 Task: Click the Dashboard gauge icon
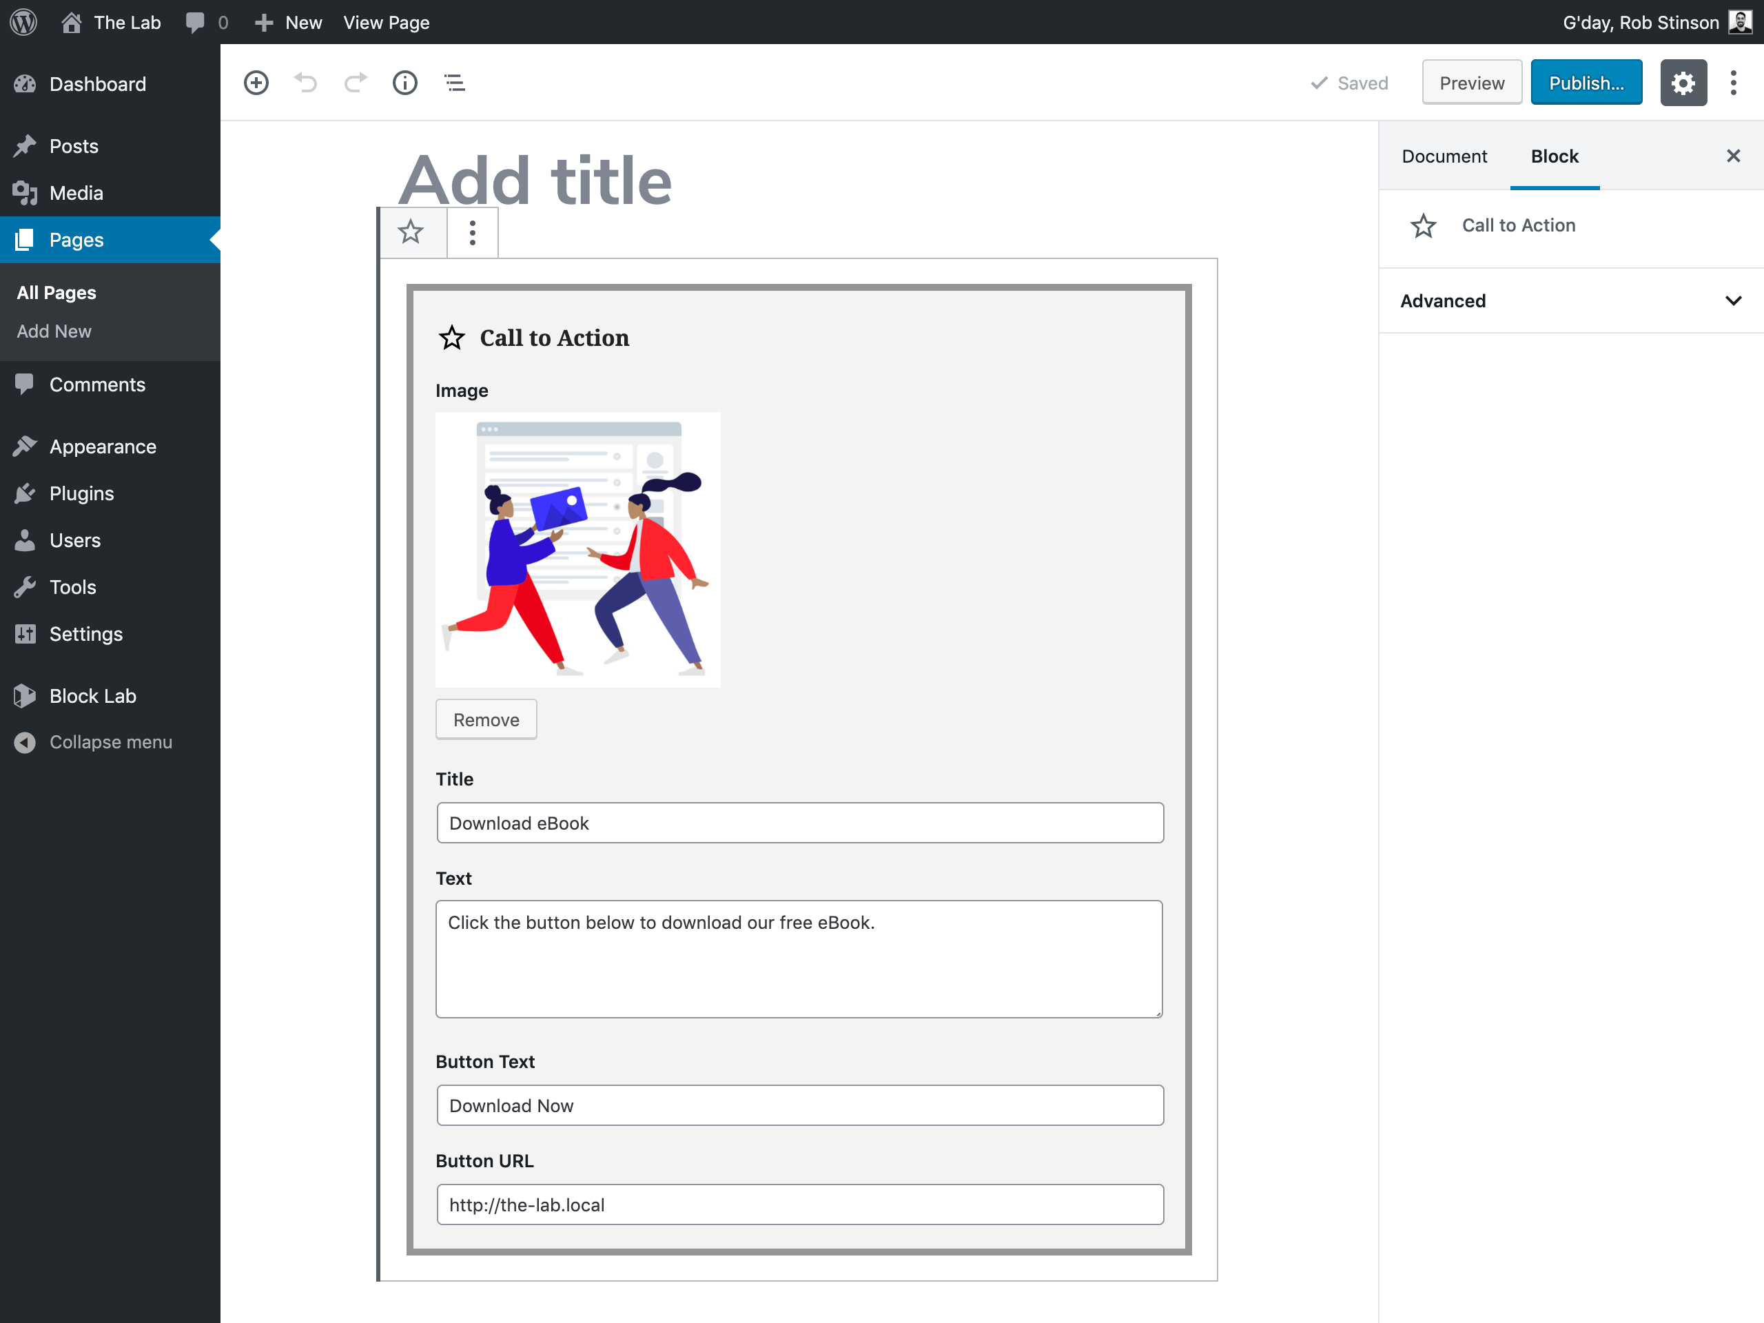(25, 84)
